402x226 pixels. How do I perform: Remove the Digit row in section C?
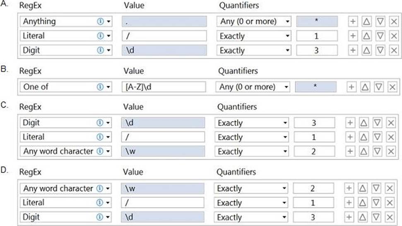click(390, 123)
